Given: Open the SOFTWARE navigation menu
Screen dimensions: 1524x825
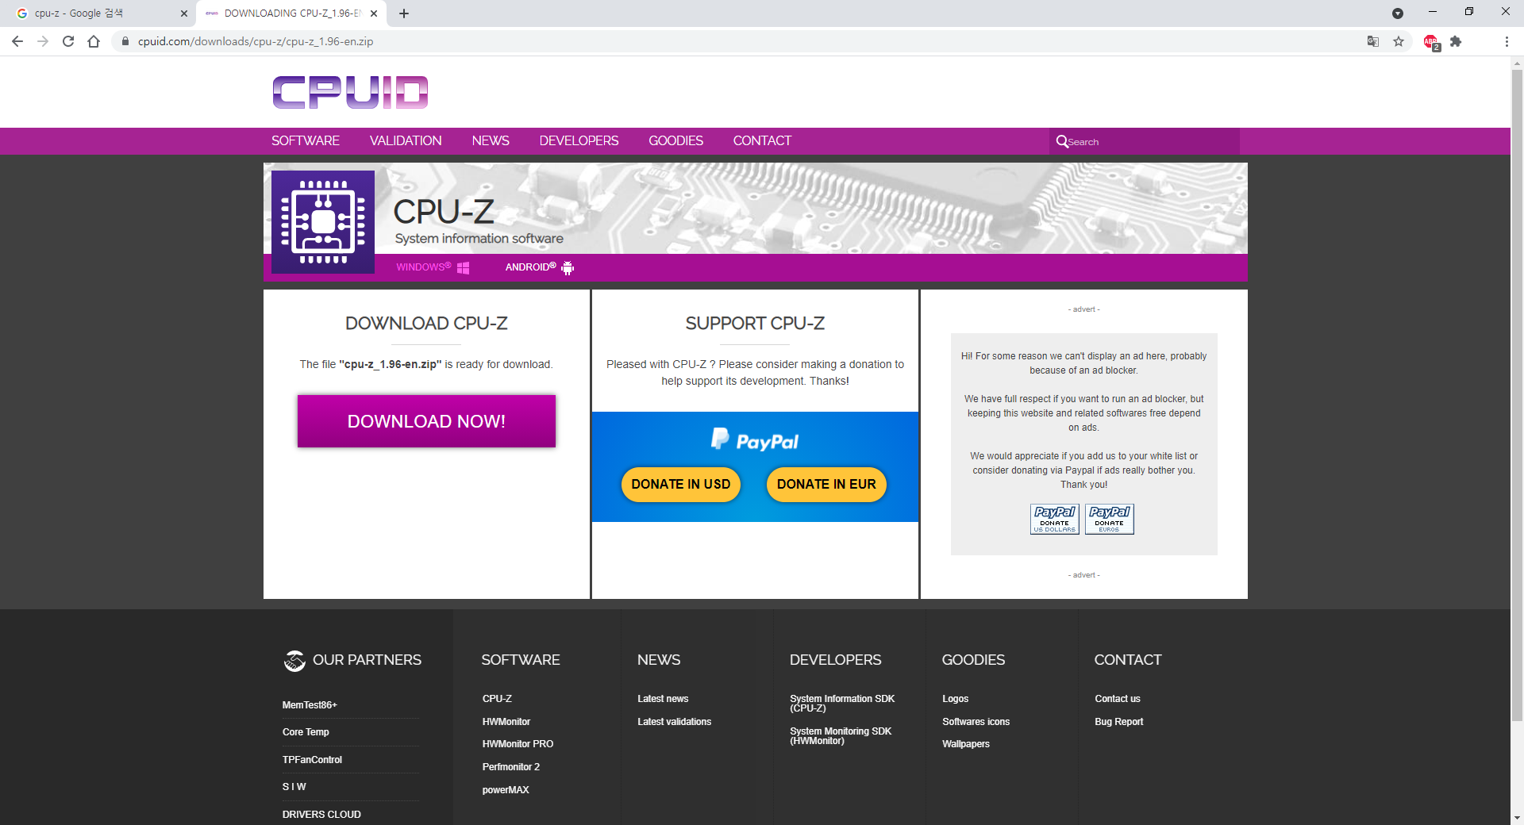Looking at the screenshot, I should (306, 140).
